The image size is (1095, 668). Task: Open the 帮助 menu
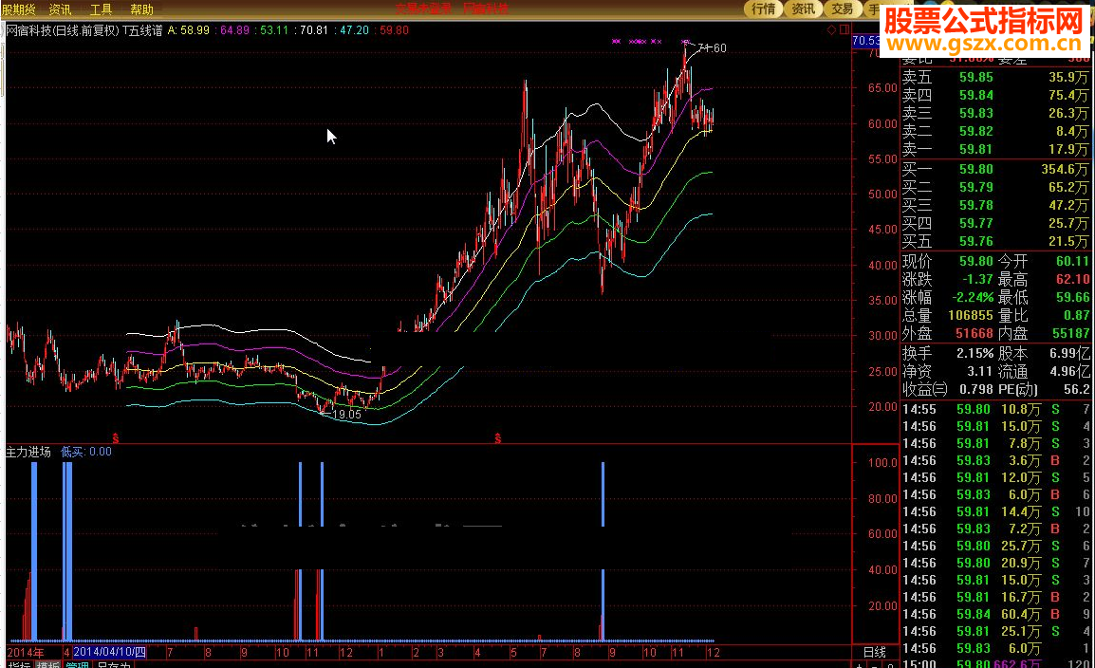point(141,9)
